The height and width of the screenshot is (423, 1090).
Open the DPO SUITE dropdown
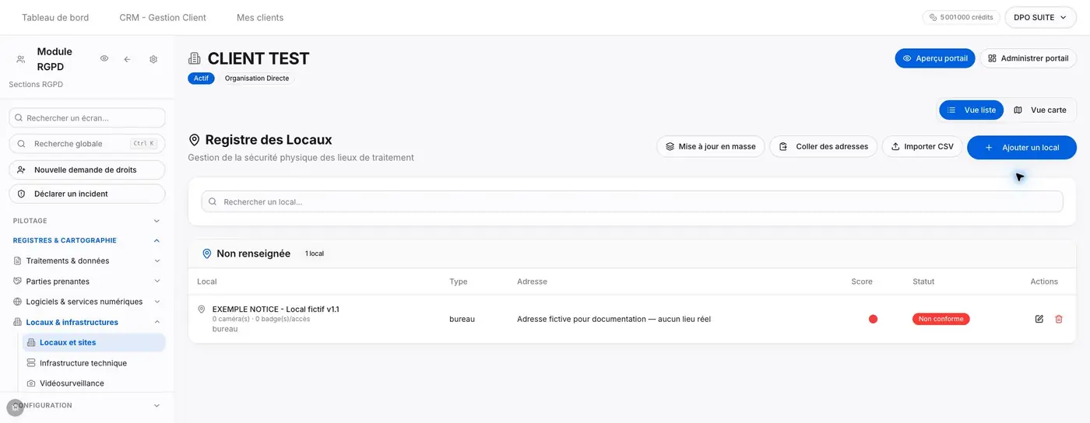[x=1040, y=17]
